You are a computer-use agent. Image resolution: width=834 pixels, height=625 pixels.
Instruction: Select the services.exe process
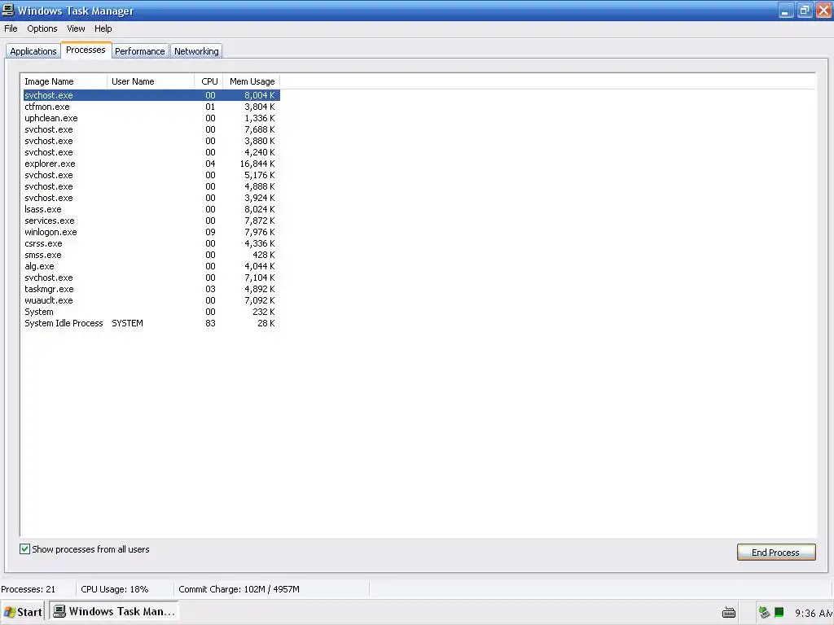pos(151,221)
